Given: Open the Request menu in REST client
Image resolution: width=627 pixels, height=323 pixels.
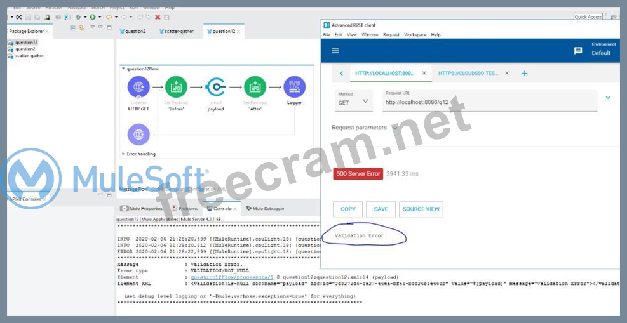Looking at the screenshot, I should 391,34.
